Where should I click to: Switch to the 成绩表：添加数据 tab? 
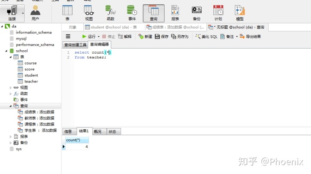(x=175, y=27)
